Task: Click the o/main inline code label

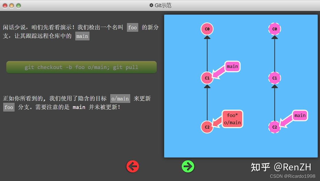Action: (120, 98)
